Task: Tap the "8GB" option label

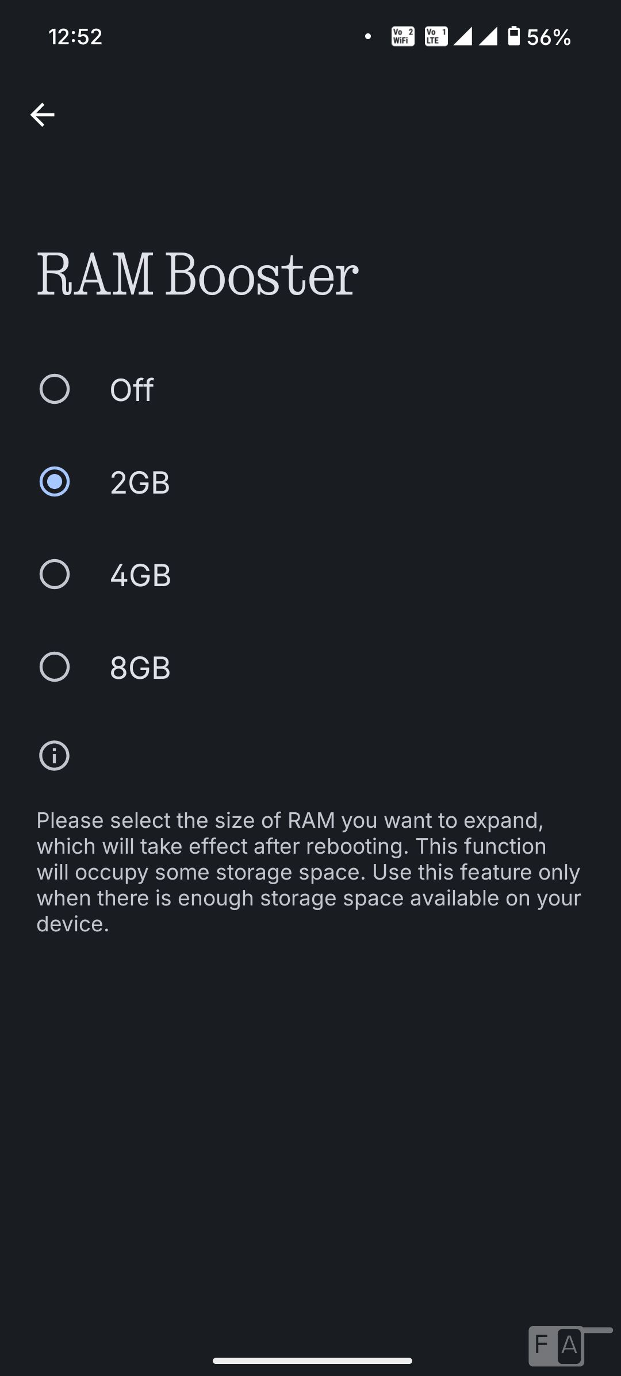Action: pos(140,668)
